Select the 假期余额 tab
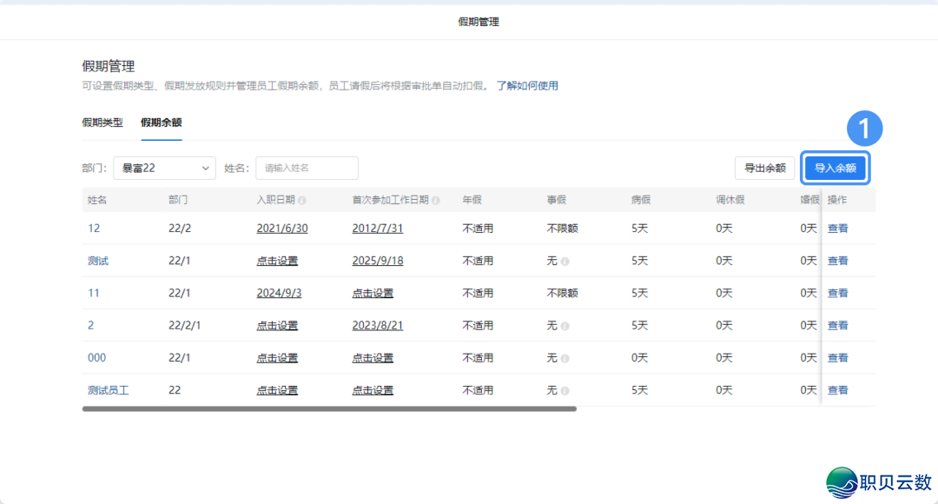The height and width of the screenshot is (504, 938). click(162, 123)
